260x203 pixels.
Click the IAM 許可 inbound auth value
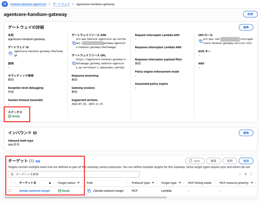pos(14,145)
